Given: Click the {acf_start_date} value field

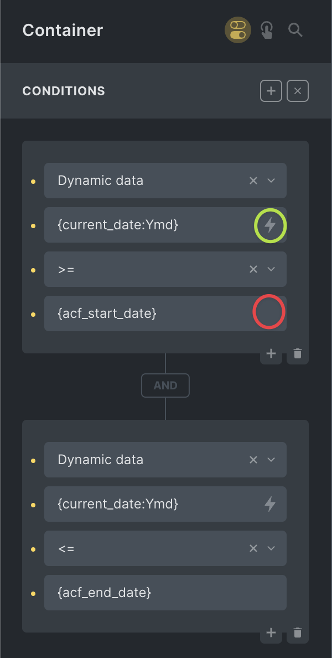Looking at the screenshot, I should [165, 313].
